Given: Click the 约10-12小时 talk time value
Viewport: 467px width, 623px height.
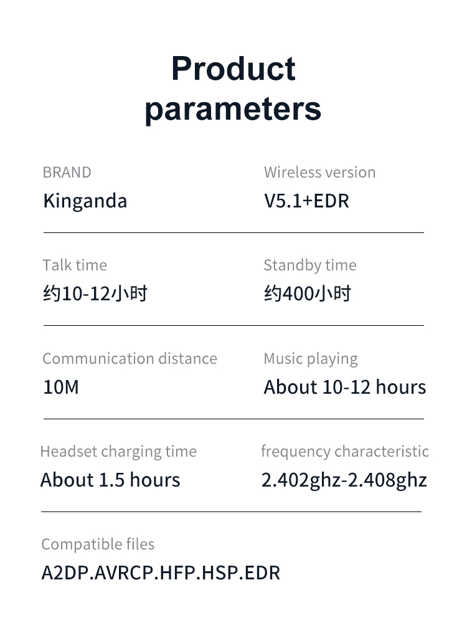Looking at the screenshot, I should pyautogui.click(x=95, y=293).
